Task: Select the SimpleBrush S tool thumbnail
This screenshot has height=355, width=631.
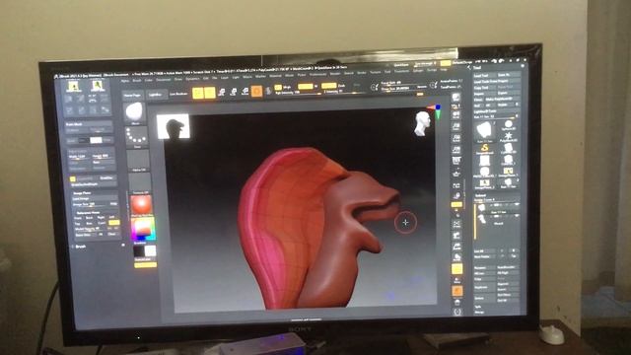Action: click(x=485, y=149)
